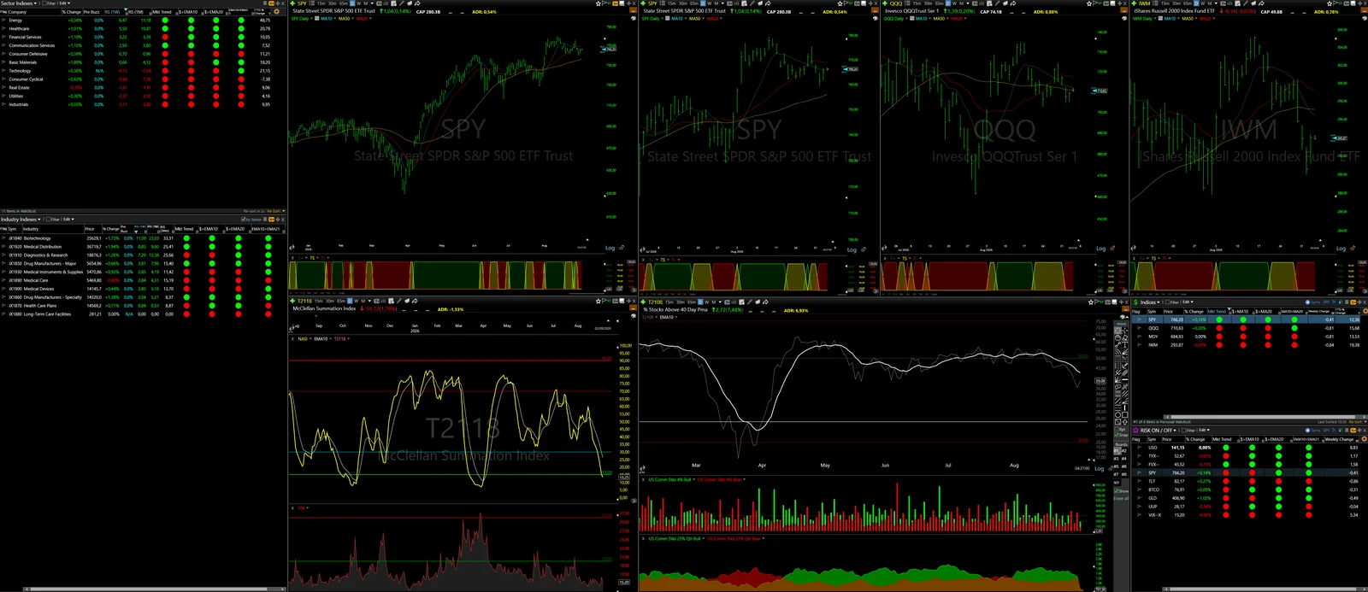The height and width of the screenshot is (592, 1368).
Task: Click the star icon on the first SPY chart header
Action: (598, 3)
